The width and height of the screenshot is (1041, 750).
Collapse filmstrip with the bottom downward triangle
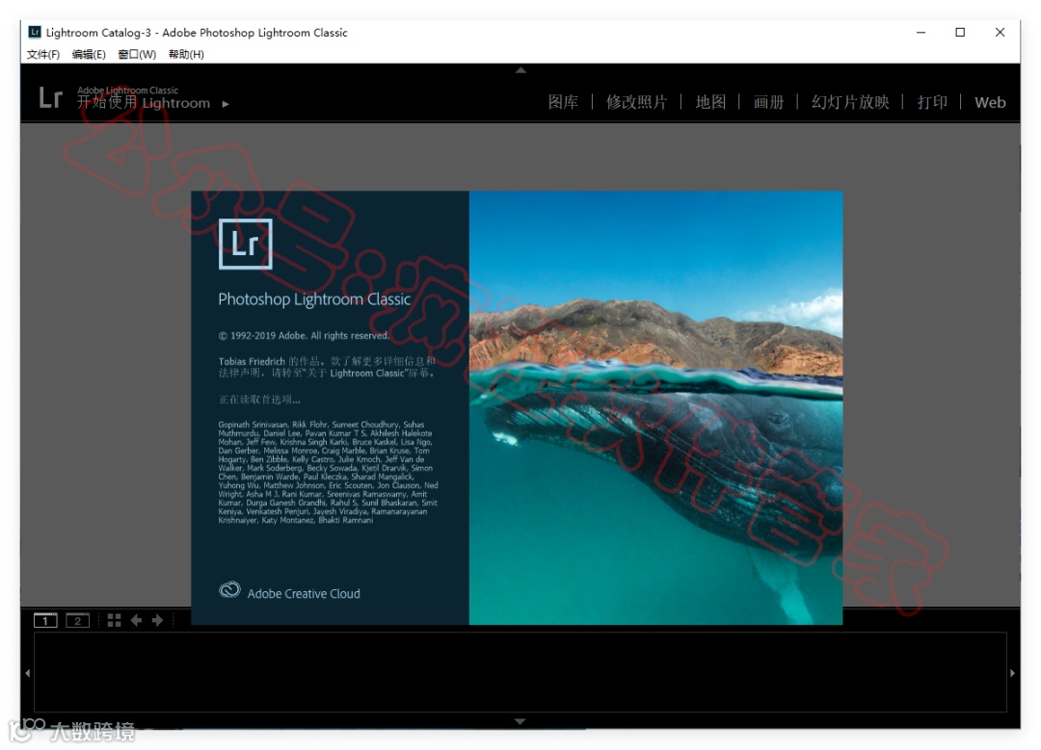(520, 721)
